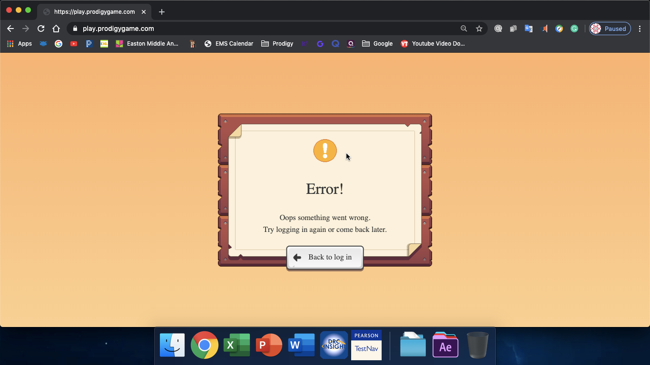Reload the page with the refresh icon
This screenshot has width=650, height=365.
pyautogui.click(x=40, y=29)
